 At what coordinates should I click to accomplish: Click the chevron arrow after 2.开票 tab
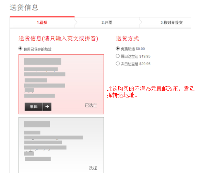pyautogui.click(x=141, y=23)
